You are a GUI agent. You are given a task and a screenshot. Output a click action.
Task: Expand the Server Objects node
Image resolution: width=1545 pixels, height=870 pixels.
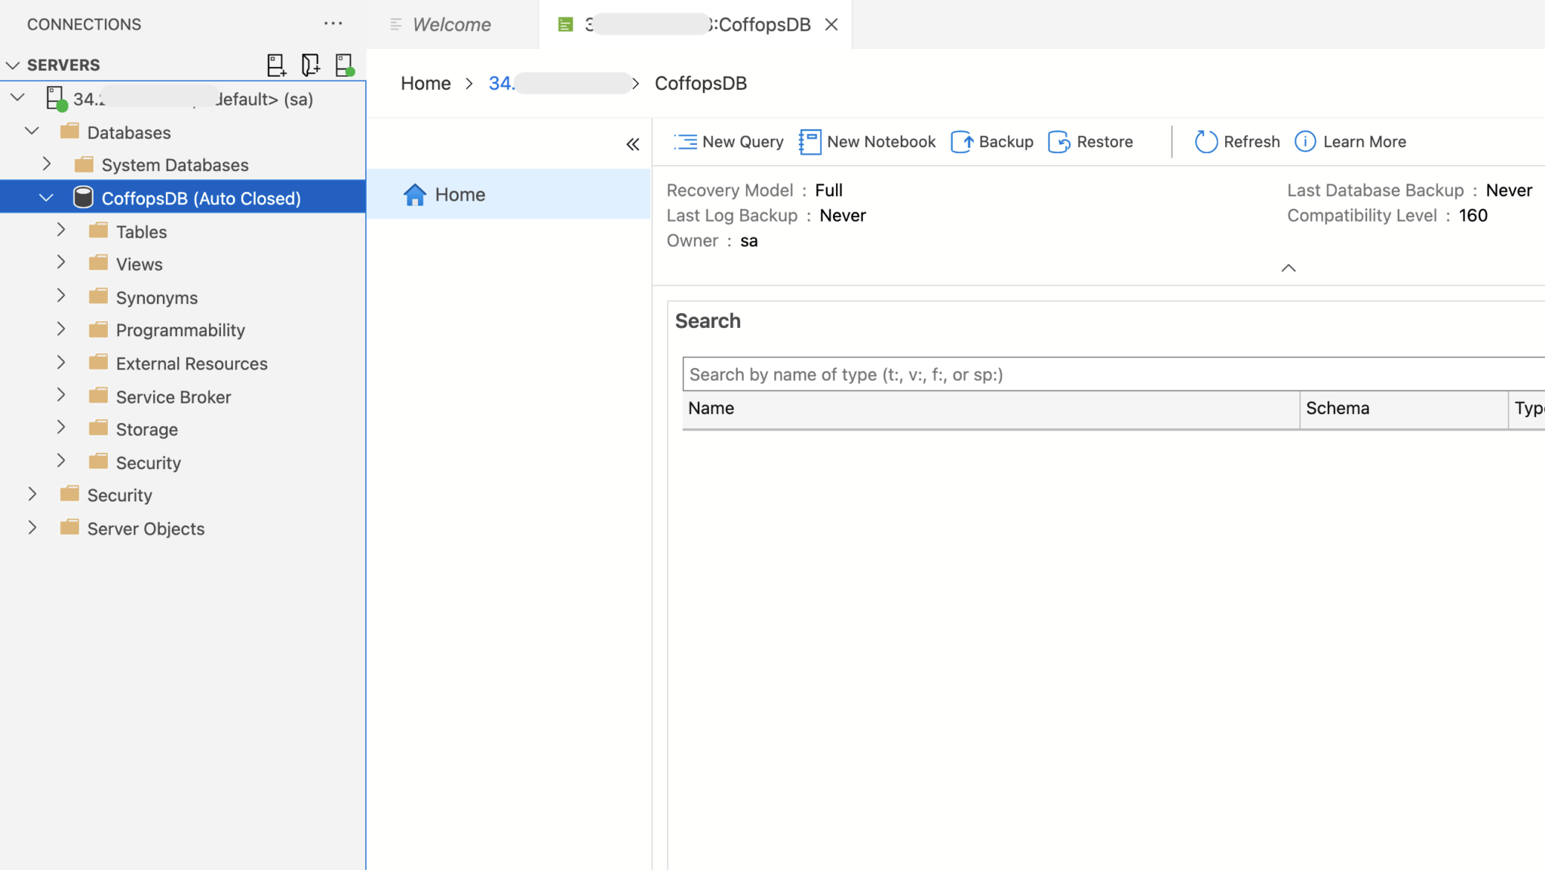(x=32, y=528)
